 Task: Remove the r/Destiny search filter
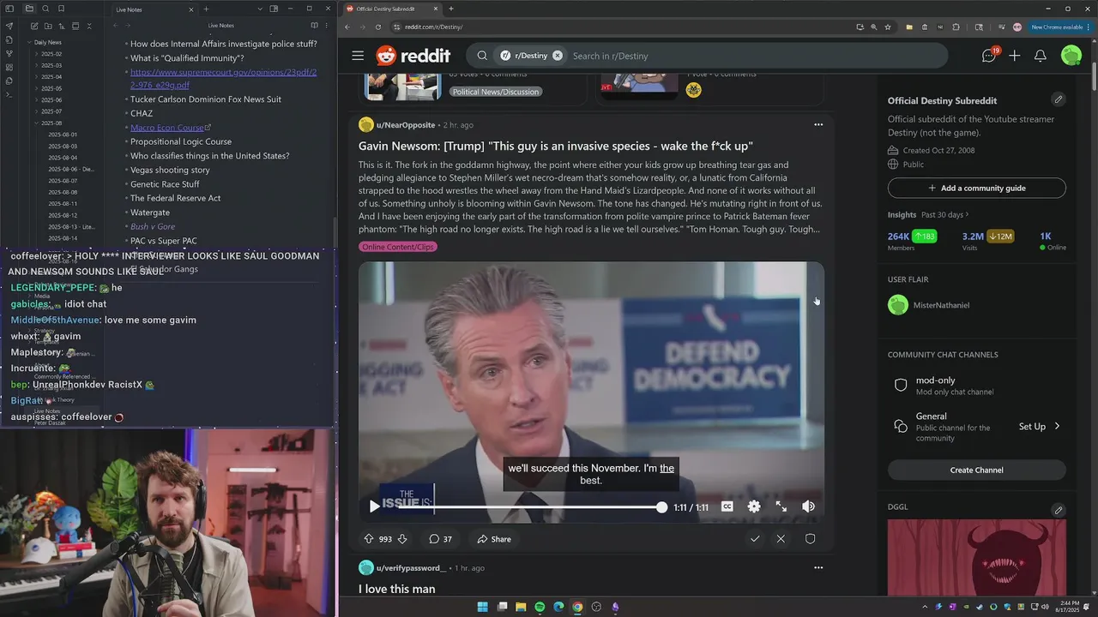click(x=558, y=56)
